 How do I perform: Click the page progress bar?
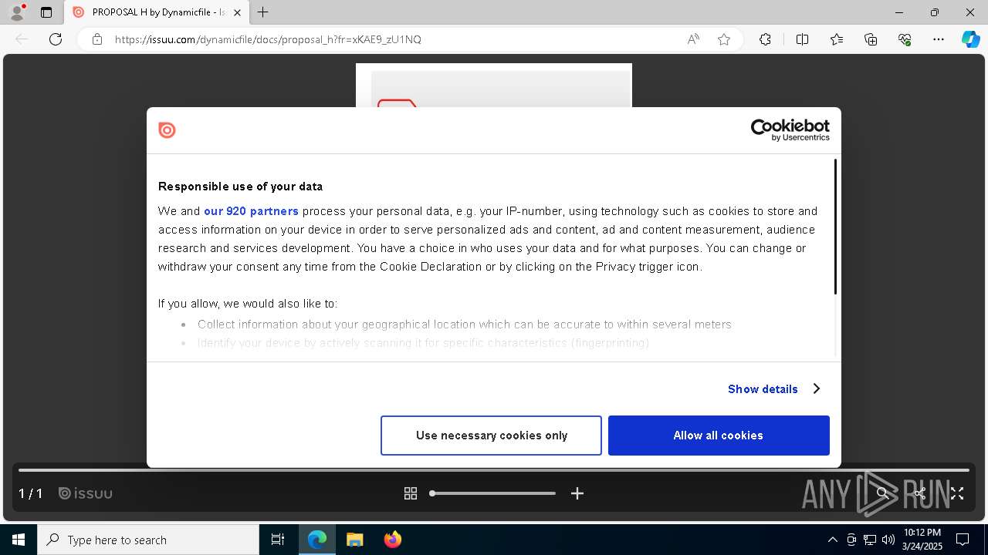pyautogui.click(x=494, y=469)
